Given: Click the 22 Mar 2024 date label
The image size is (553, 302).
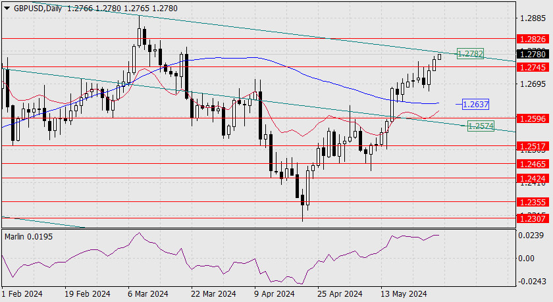Looking at the screenshot, I should point(213,293).
